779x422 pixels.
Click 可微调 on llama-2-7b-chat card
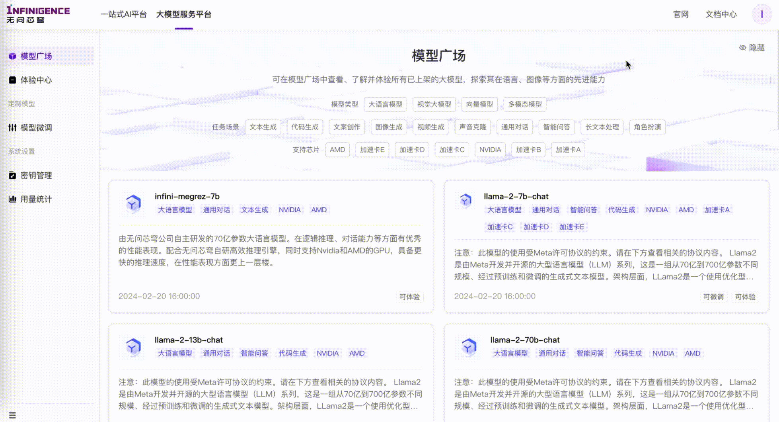713,297
